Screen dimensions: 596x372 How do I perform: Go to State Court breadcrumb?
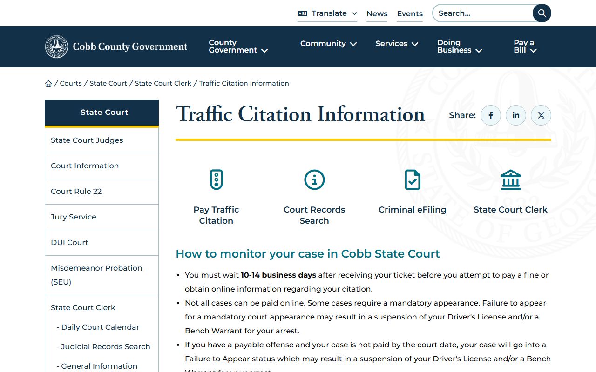(x=108, y=83)
